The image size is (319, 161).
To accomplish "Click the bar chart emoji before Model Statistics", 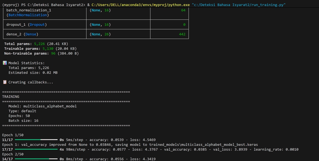I will [5, 63].
